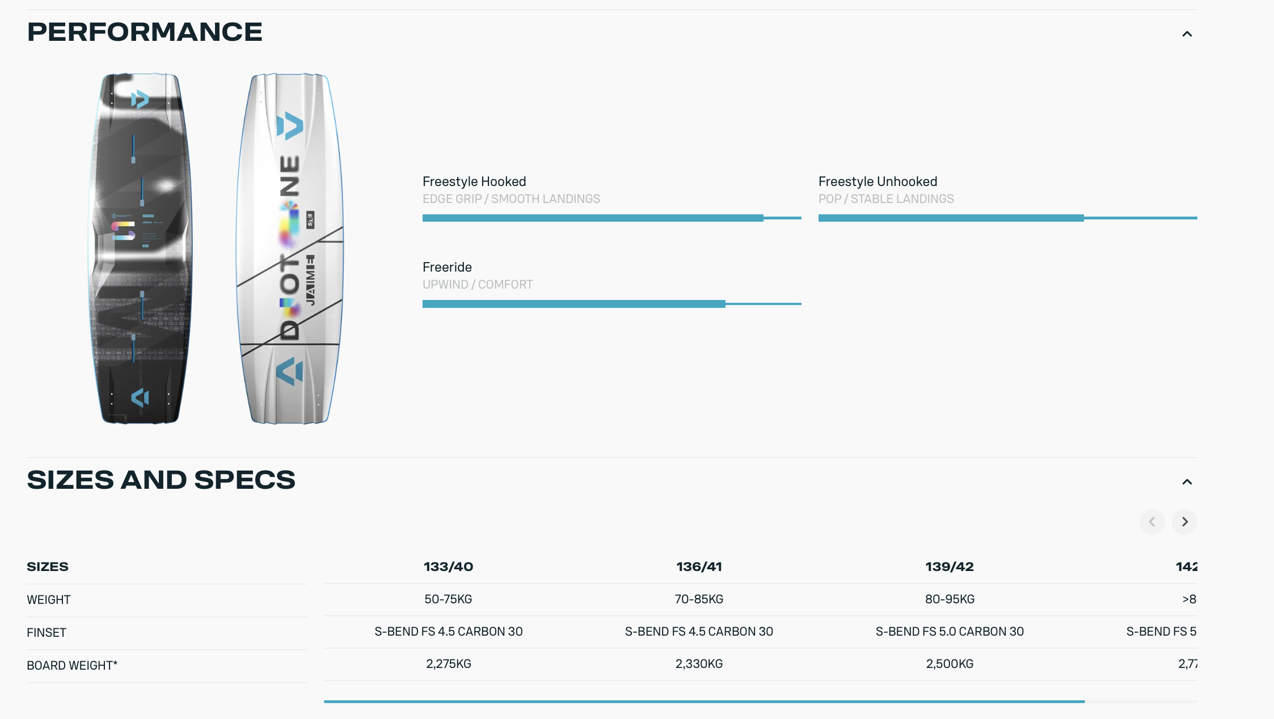Image resolution: width=1274 pixels, height=719 pixels.
Task: Click the SIZES row label
Action: (x=48, y=566)
